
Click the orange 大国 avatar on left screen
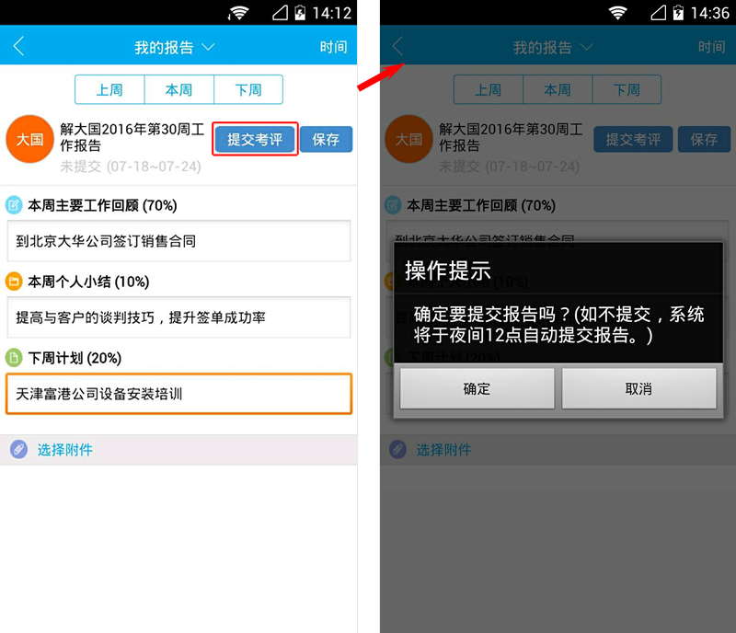[29, 139]
